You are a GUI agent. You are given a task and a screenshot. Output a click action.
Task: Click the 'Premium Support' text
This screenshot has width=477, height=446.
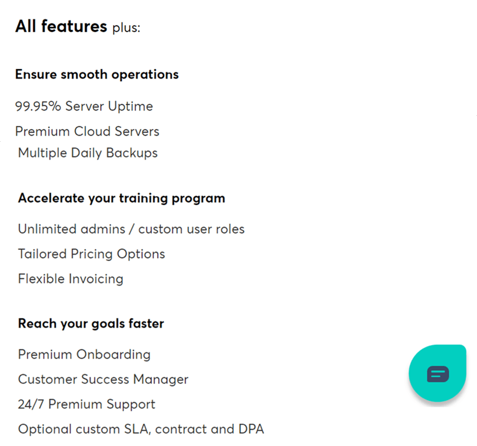coord(102,405)
